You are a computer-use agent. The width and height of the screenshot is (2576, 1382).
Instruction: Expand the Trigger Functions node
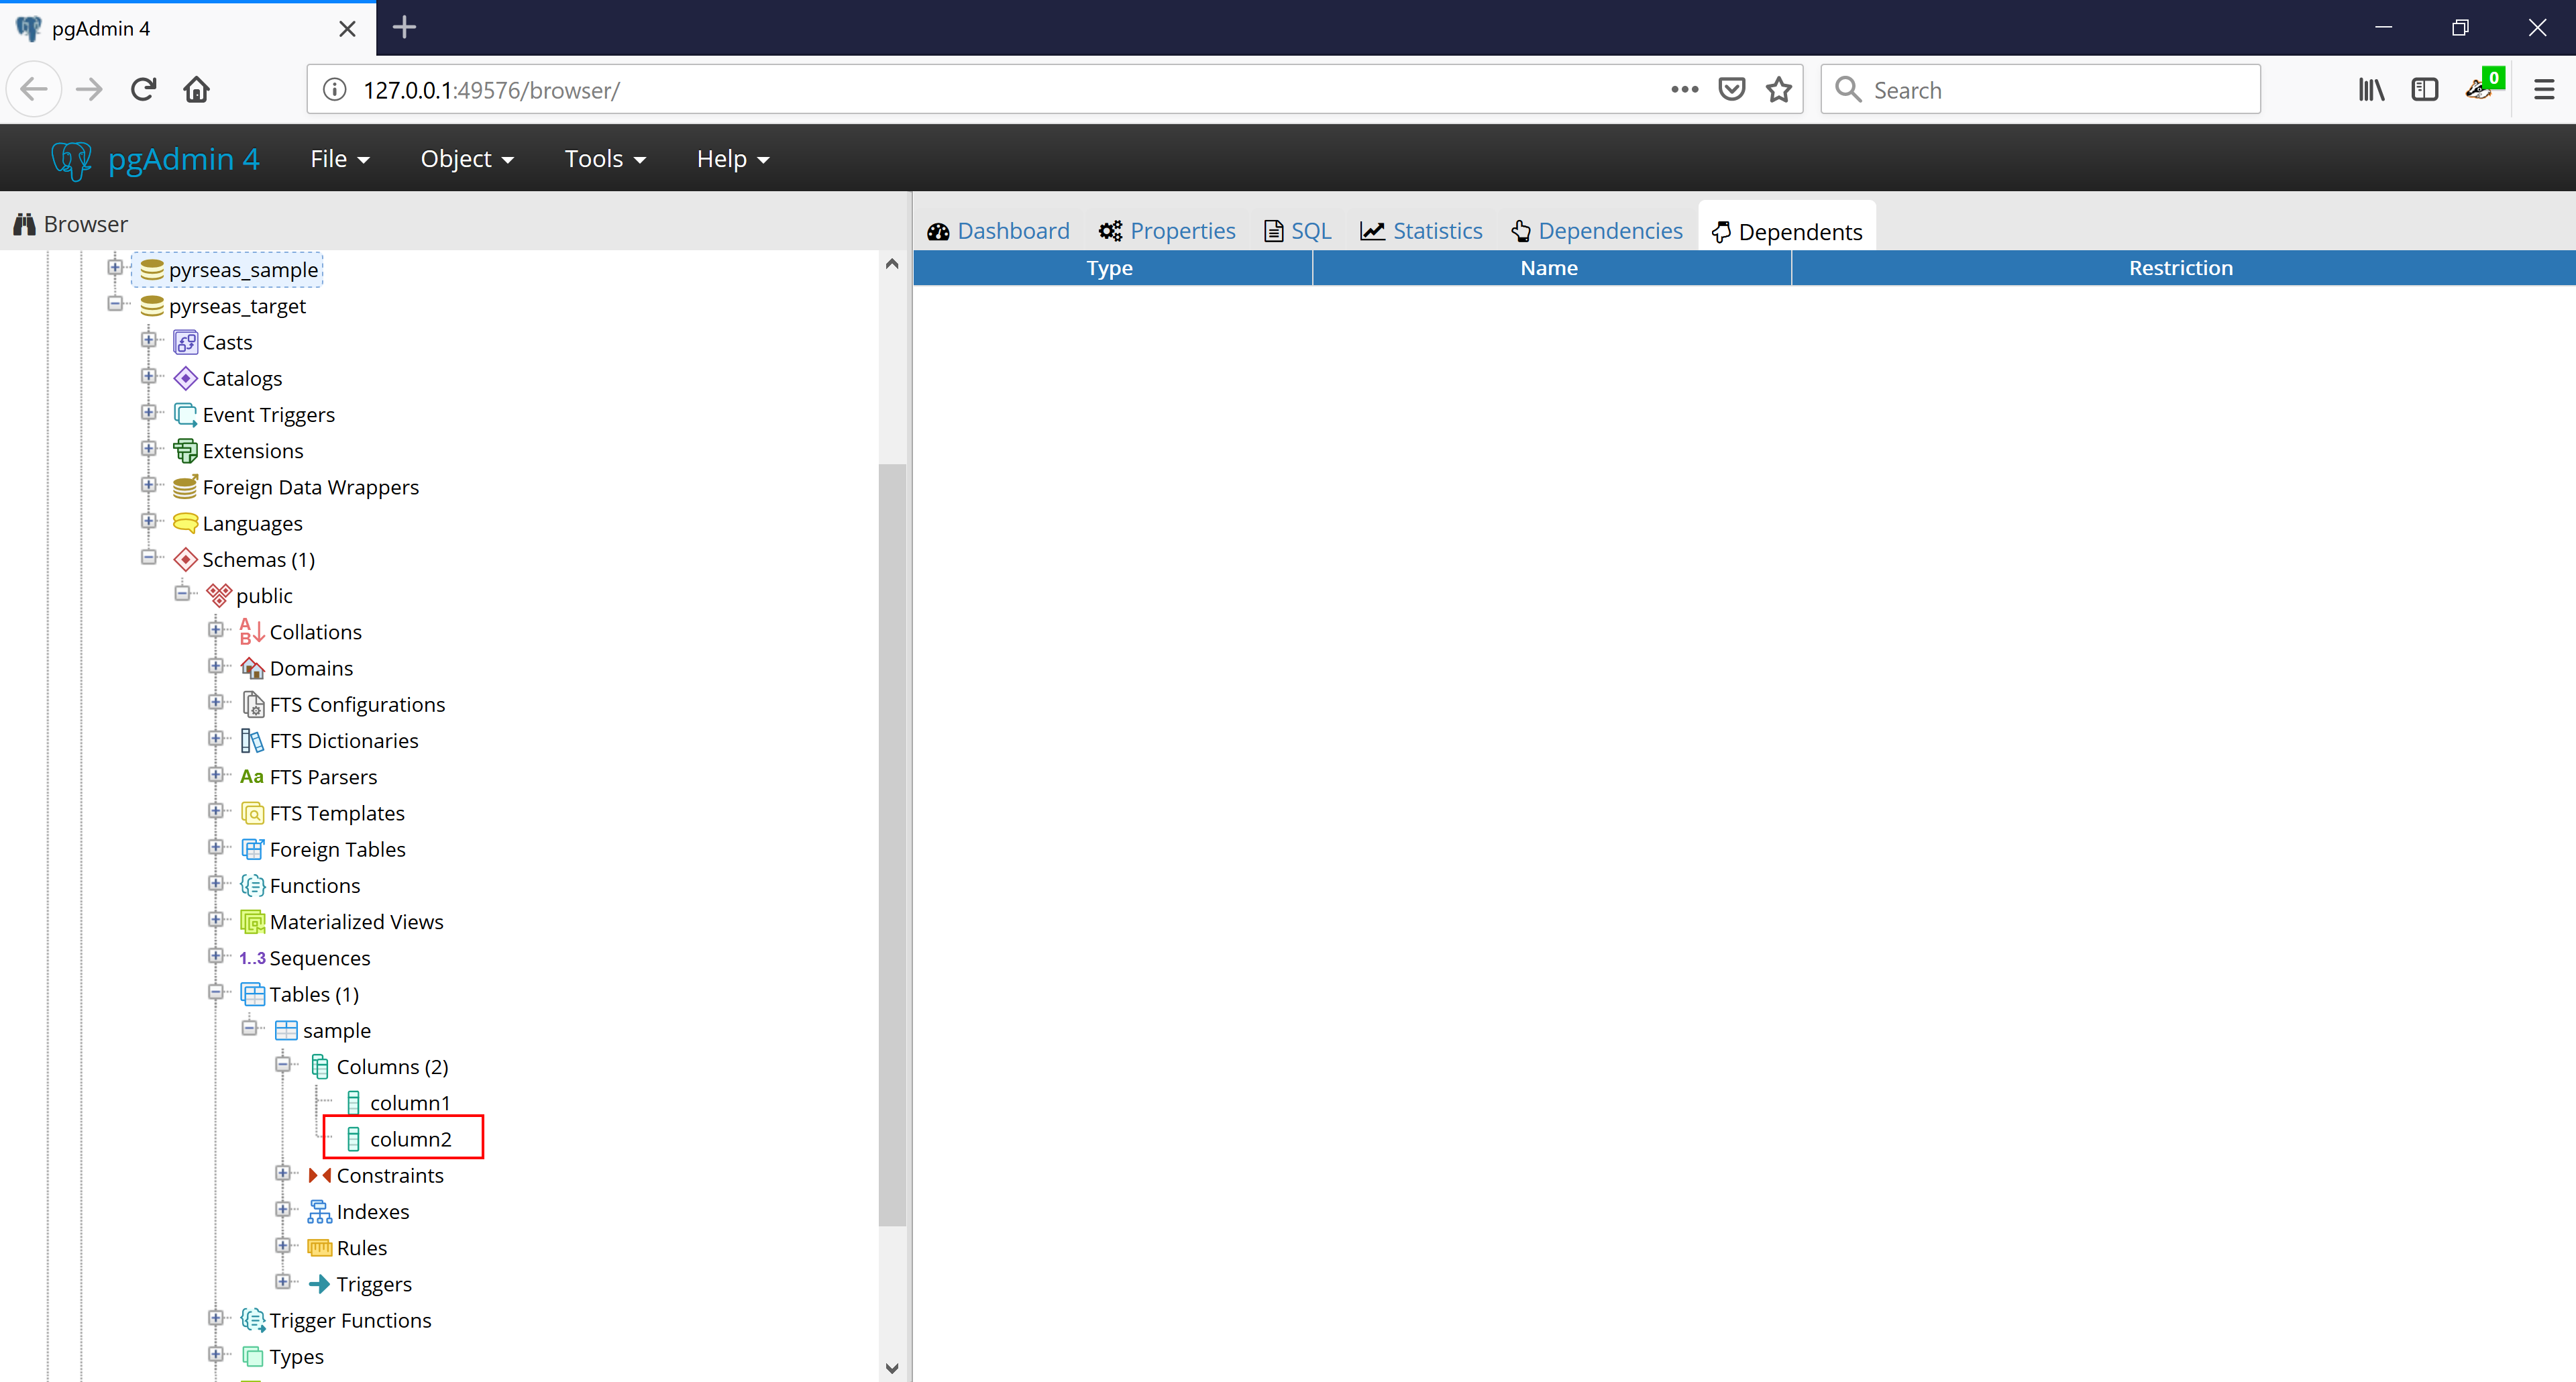point(215,1318)
